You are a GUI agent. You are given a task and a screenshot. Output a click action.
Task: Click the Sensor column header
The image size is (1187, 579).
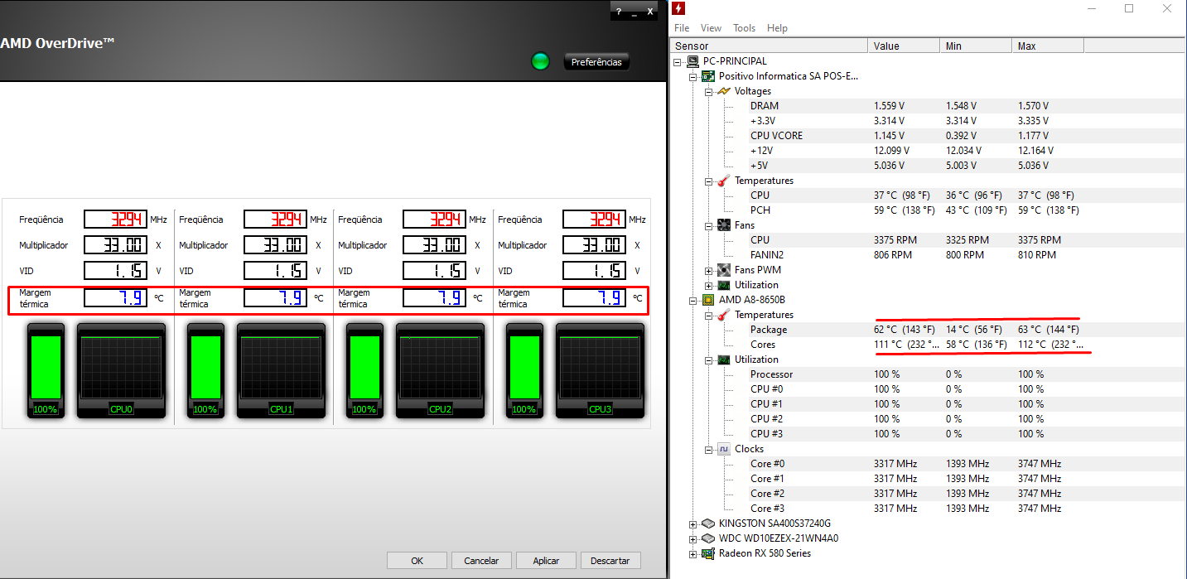[769, 46]
